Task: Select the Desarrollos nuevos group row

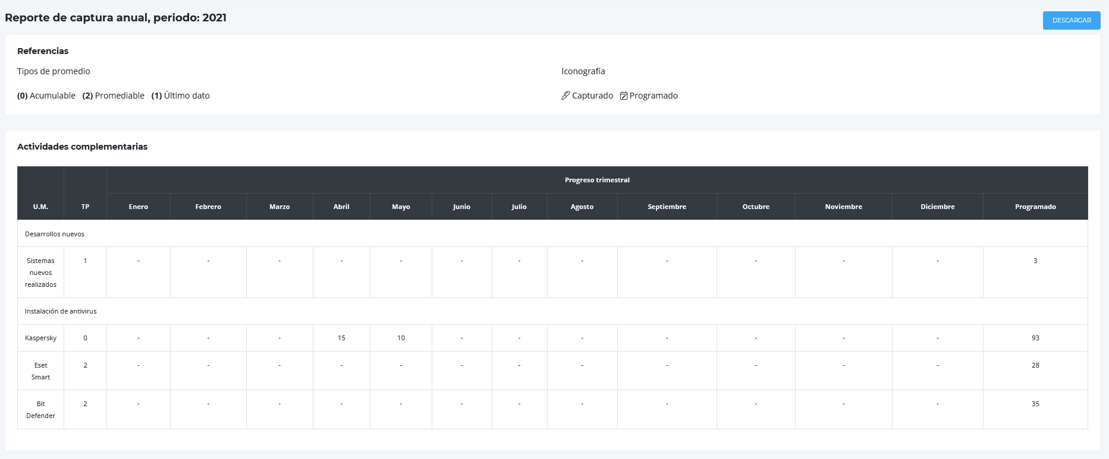Action: coord(552,234)
